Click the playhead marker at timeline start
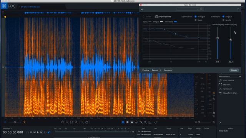246x138 pixels. point(5,17)
